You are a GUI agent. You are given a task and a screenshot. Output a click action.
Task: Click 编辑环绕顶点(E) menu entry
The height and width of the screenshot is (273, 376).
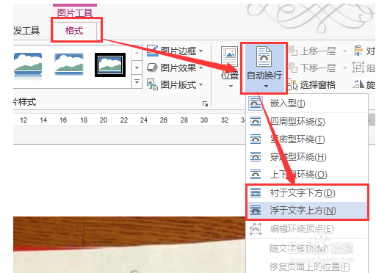click(307, 229)
